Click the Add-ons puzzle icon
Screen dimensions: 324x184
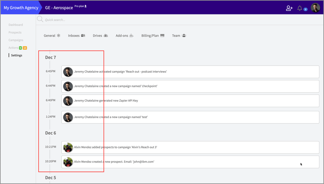[131, 35]
